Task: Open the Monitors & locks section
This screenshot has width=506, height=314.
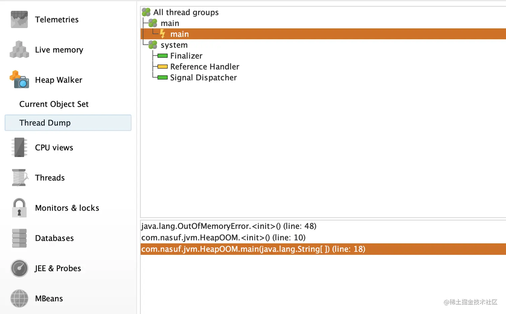Action: 67,208
